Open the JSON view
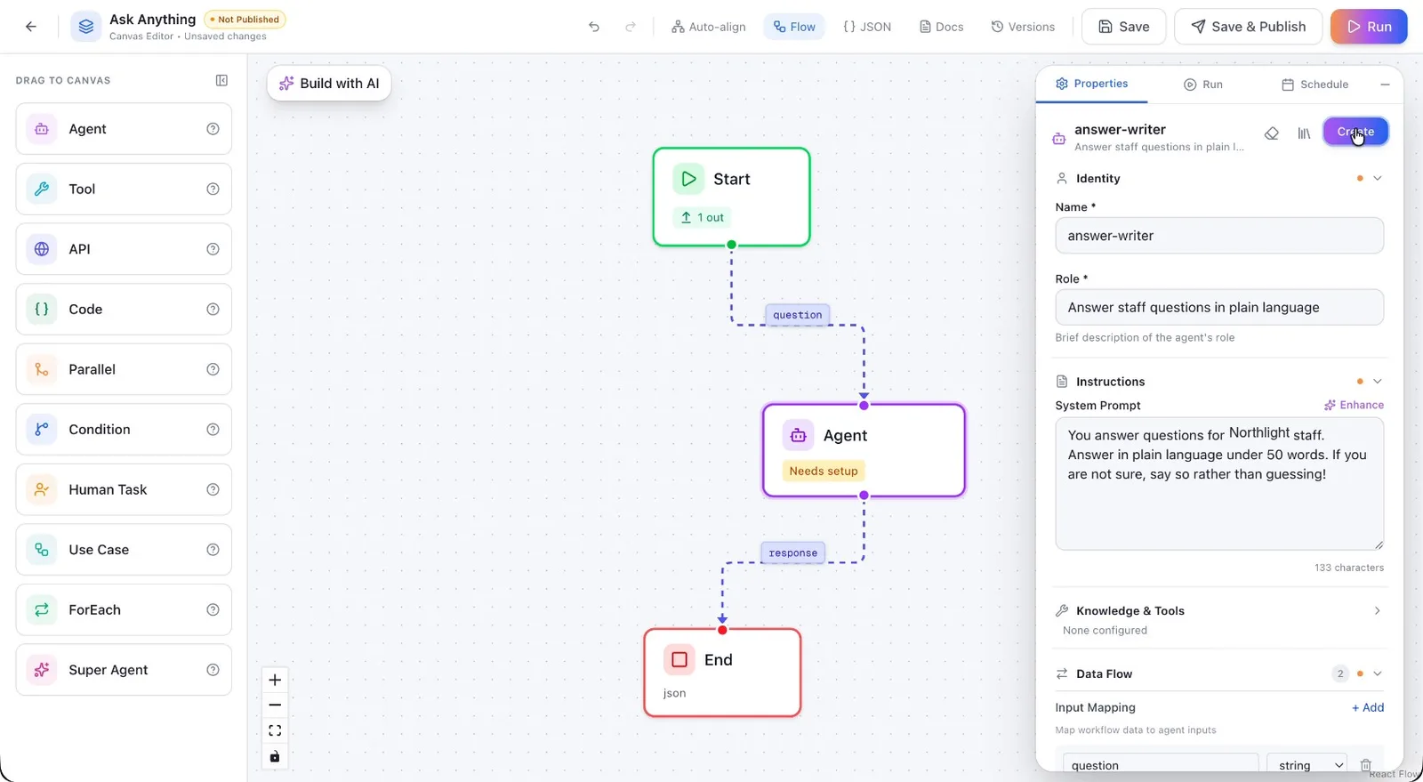 867,27
